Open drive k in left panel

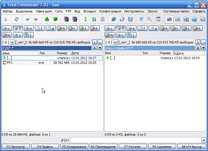click(95, 28)
